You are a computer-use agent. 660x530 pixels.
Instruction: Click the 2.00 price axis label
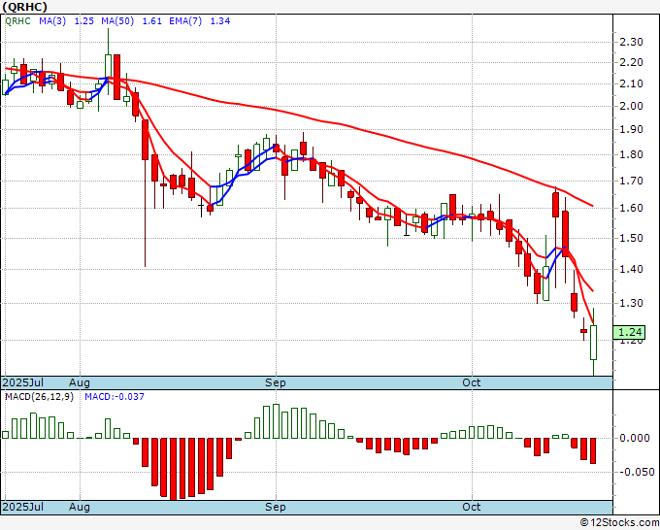(632, 106)
